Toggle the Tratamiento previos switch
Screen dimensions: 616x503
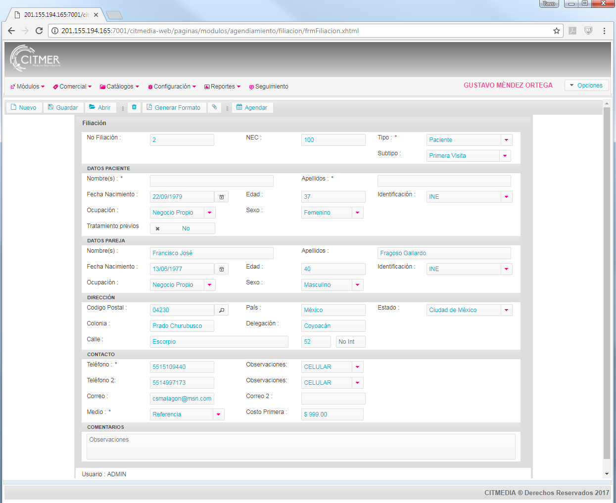pyautogui.click(x=183, y=229)
